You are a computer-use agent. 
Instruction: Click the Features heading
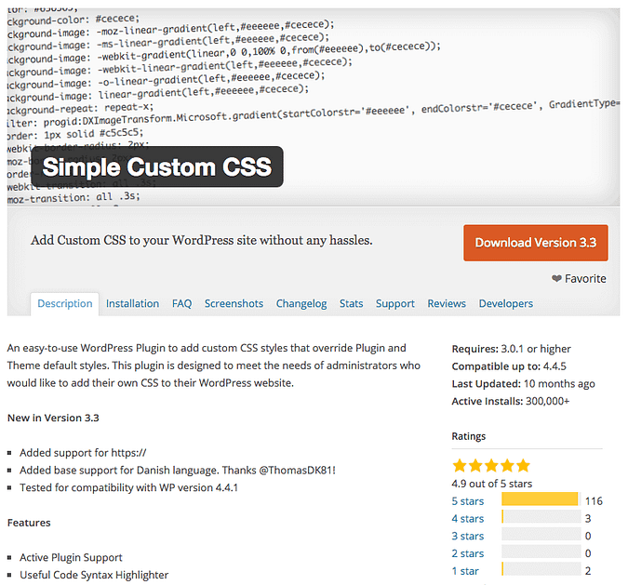[x=29, y=523]
